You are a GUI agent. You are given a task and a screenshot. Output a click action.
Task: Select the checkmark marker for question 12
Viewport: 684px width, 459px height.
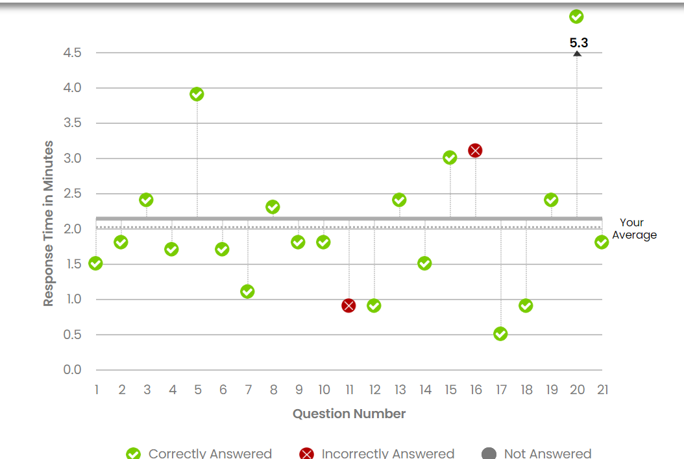[374, 305]
